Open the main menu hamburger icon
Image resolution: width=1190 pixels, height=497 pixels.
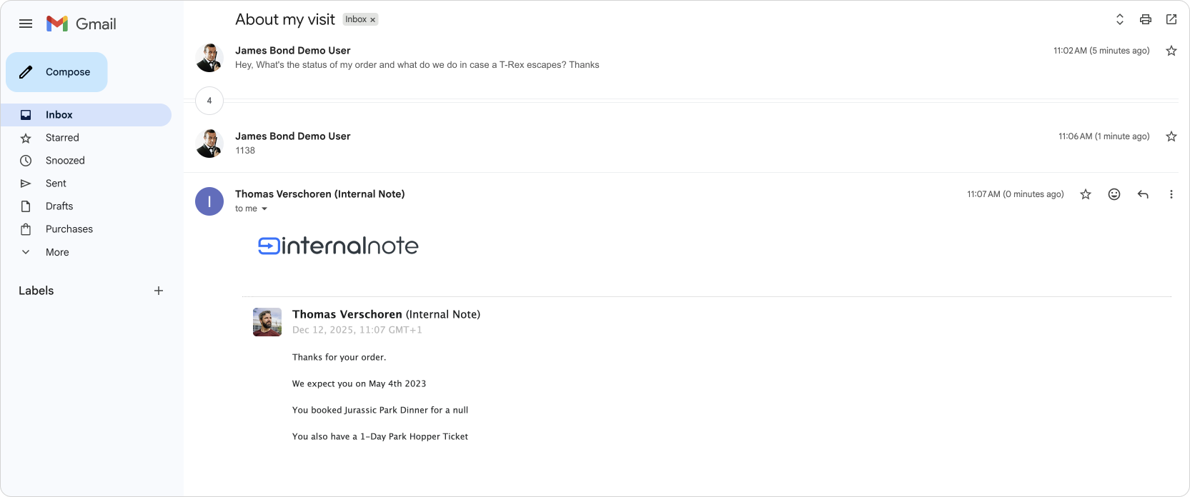point(26,24)
